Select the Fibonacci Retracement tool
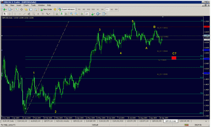The height and width of the screenshot is (127, 211). [33, 14]
